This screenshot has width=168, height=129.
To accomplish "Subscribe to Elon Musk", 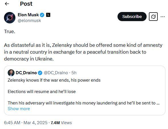I will click(132, 17).
